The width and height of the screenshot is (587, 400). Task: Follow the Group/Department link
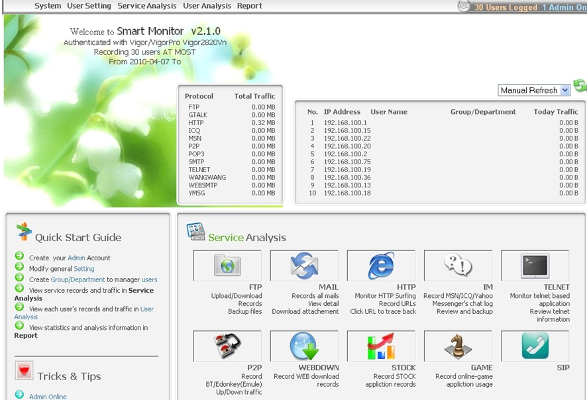click(78, 279)
